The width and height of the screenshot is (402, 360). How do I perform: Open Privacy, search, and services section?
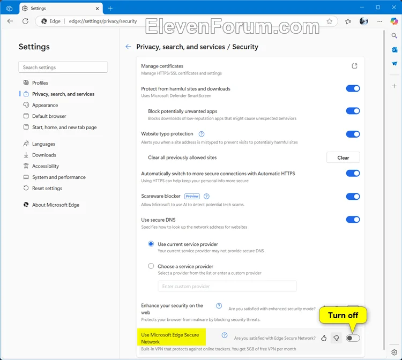pyautogui.click(x=63, y=94)
